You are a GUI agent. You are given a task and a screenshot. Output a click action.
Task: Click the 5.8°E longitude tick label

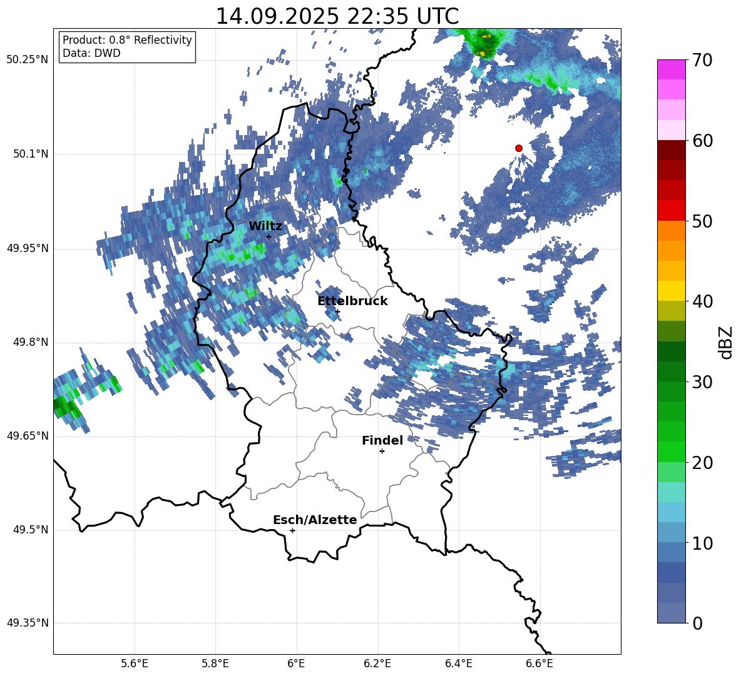(215, 663)
